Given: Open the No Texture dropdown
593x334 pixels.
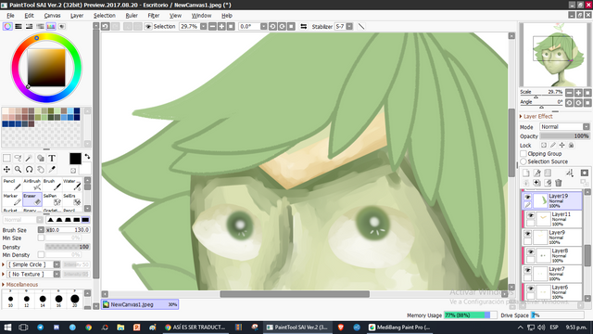Looking at the screenshot, I should pyautogui.click(x=57, y=274).
